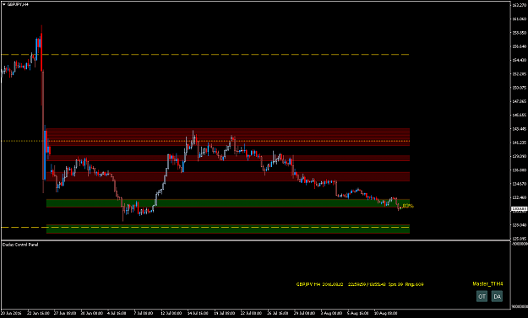Click the 128.040 price axis label

[520, 225]
